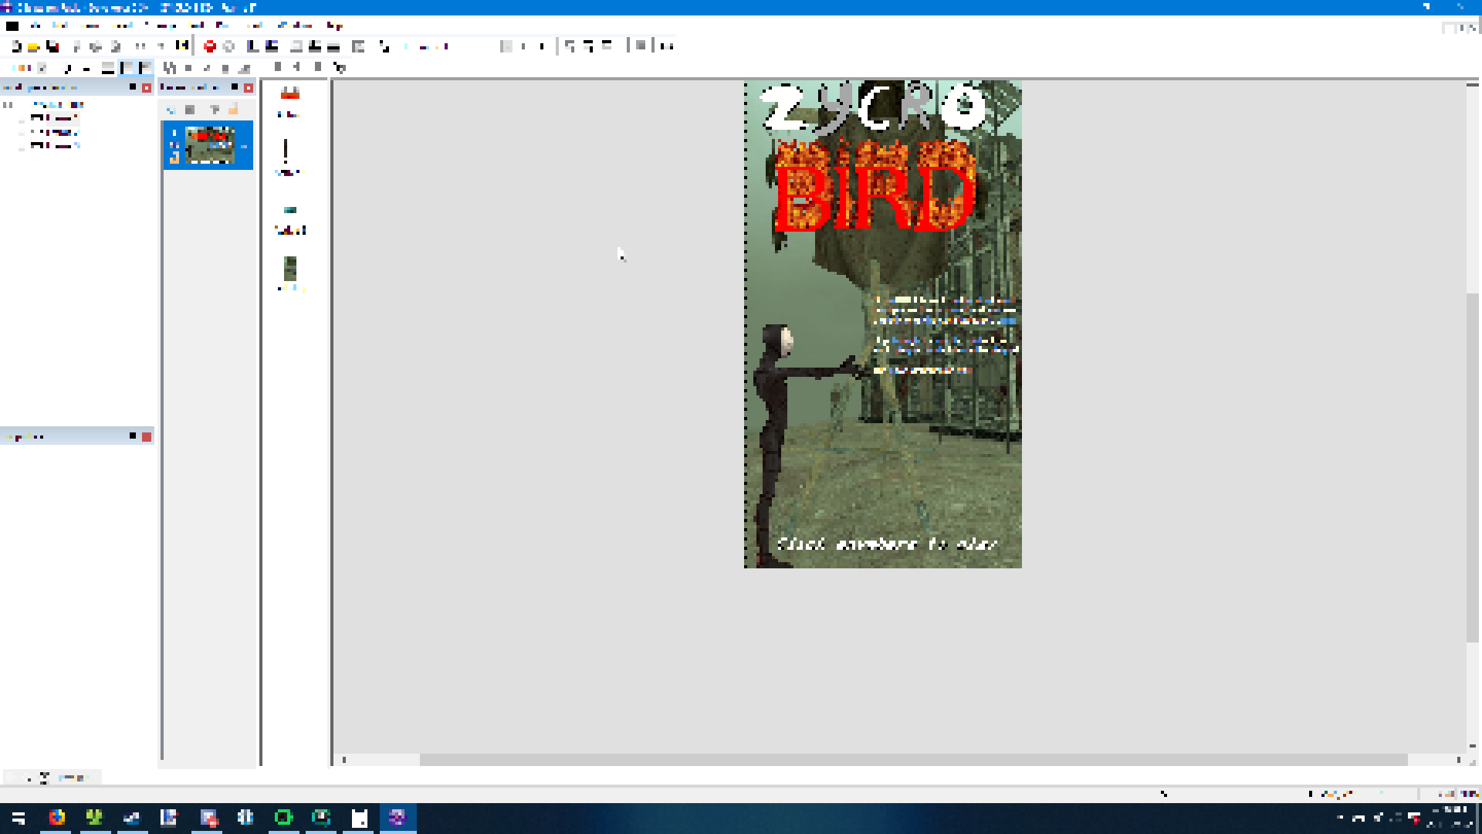Image resolution: width=1482 pixels, height=834 pixels.
Task: Close the Layers toolbar panel
Action: coord(249,88)
